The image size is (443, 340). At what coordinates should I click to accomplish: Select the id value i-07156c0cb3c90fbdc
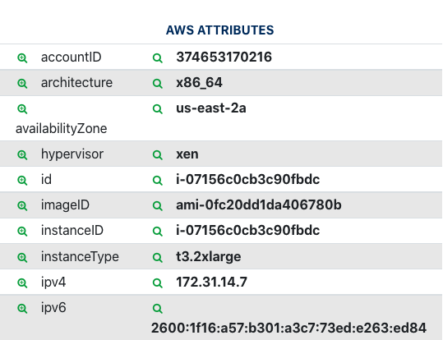(x=247, y=179)
